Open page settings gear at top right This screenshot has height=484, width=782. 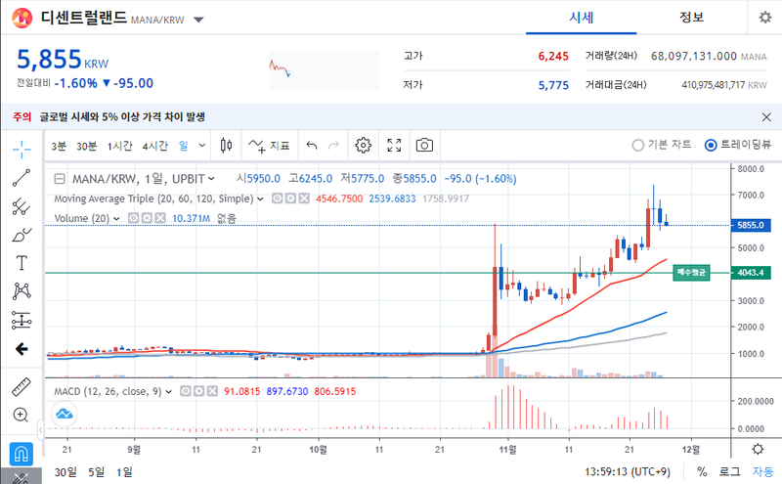765,18
